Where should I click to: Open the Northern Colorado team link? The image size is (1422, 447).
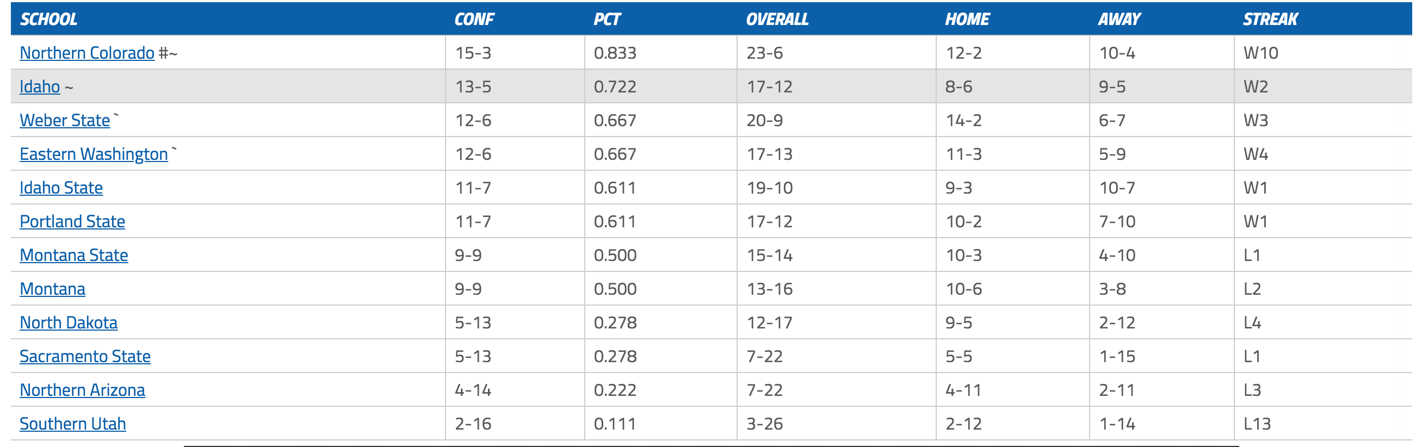click(86, 53)
